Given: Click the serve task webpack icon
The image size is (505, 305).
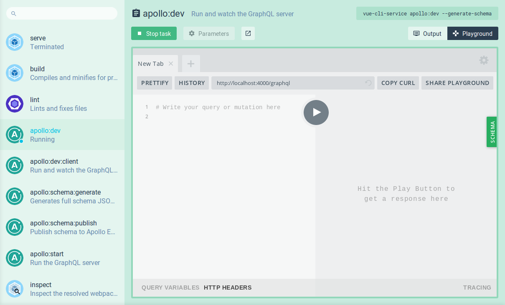Looking at the screenshot, I should click(15, 42).
